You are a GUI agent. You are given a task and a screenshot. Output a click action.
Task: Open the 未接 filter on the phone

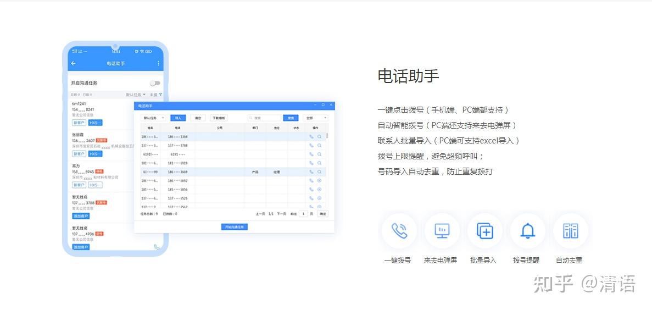(x=156, y=95)
